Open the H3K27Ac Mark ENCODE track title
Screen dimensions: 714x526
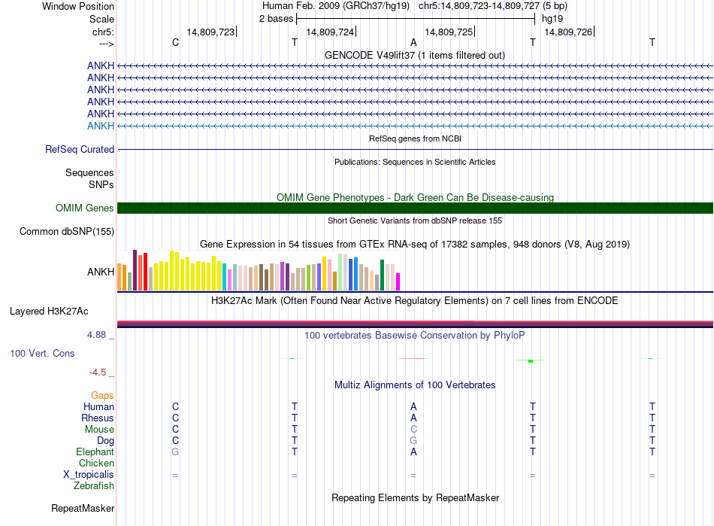pos(415,301)
